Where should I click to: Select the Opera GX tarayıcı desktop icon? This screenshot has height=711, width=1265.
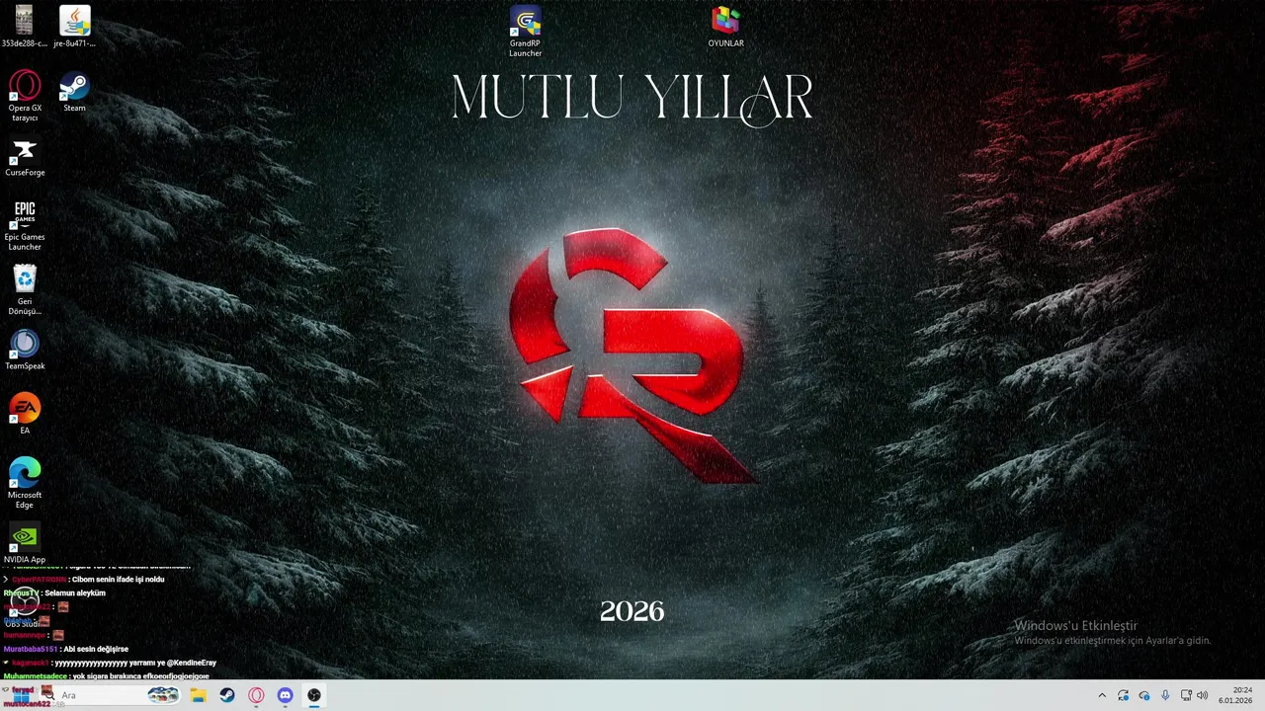[x=25, y=97]
